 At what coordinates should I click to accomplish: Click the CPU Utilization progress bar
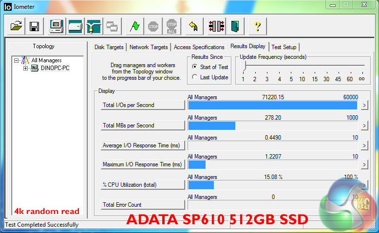click(273, 185)
